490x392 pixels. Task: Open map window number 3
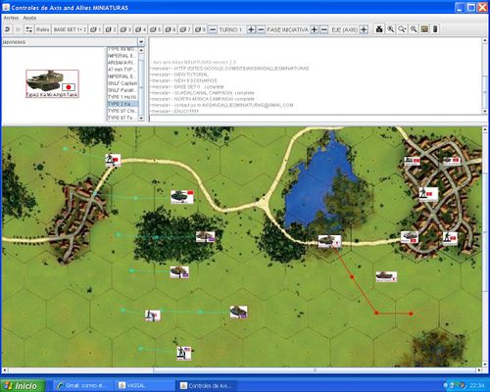pos(125,29)
